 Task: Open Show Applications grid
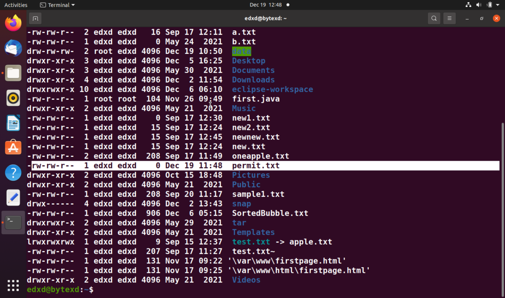tap(13, 285)
